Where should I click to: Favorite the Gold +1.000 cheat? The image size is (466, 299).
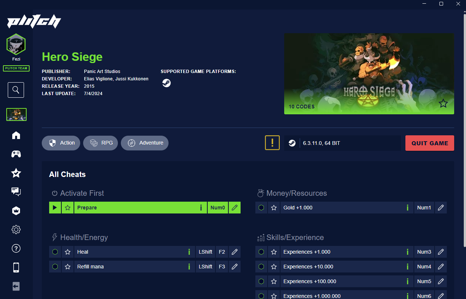pos(274,208)
